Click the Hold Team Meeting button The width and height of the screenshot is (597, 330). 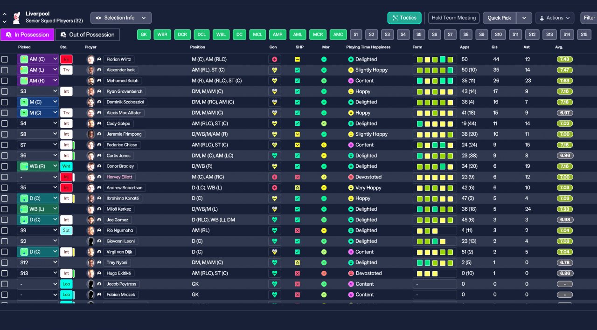click(x=454, y=18)
